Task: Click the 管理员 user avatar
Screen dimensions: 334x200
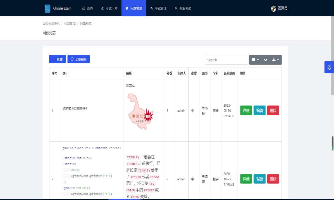Action: coord(274,9)
